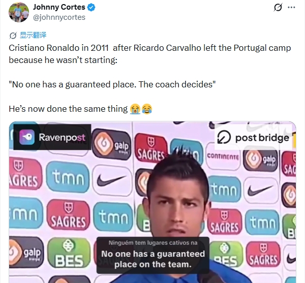Open the three-dot more options menu
The image size is (305, 283).
(291, 8)
